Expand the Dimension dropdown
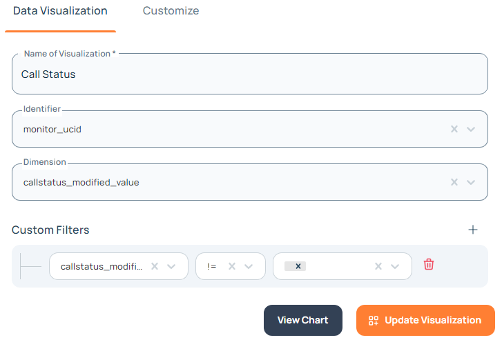 (x=471, y=182)
